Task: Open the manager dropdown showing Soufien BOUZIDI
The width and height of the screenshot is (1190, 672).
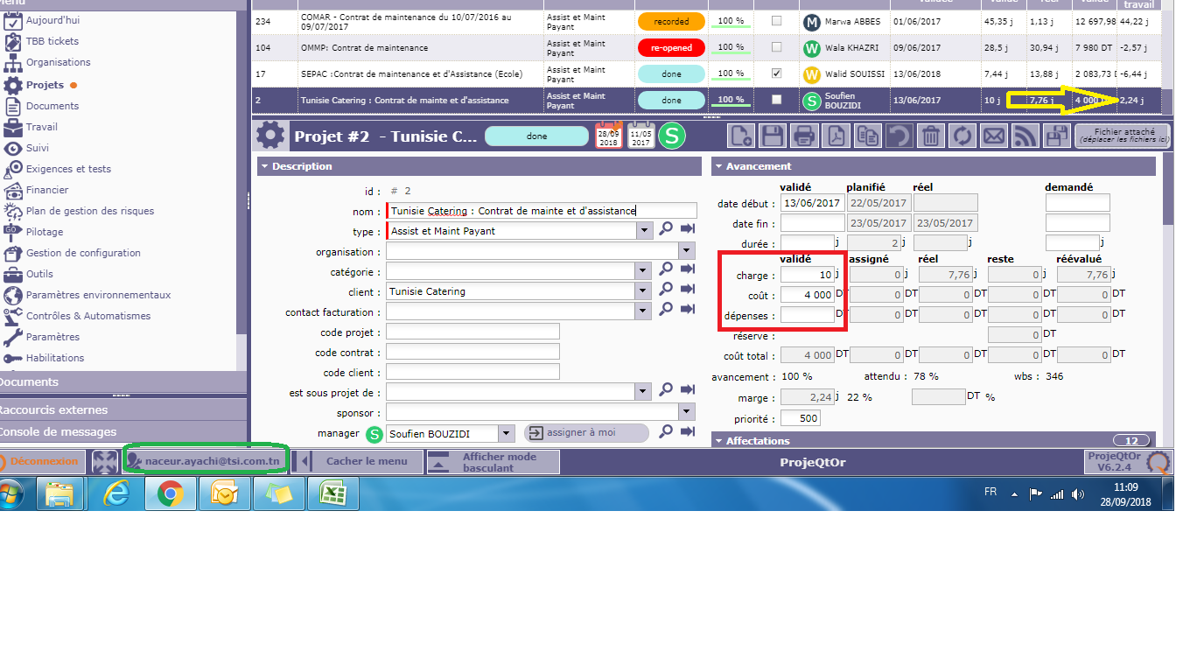Action: [507, 433]
